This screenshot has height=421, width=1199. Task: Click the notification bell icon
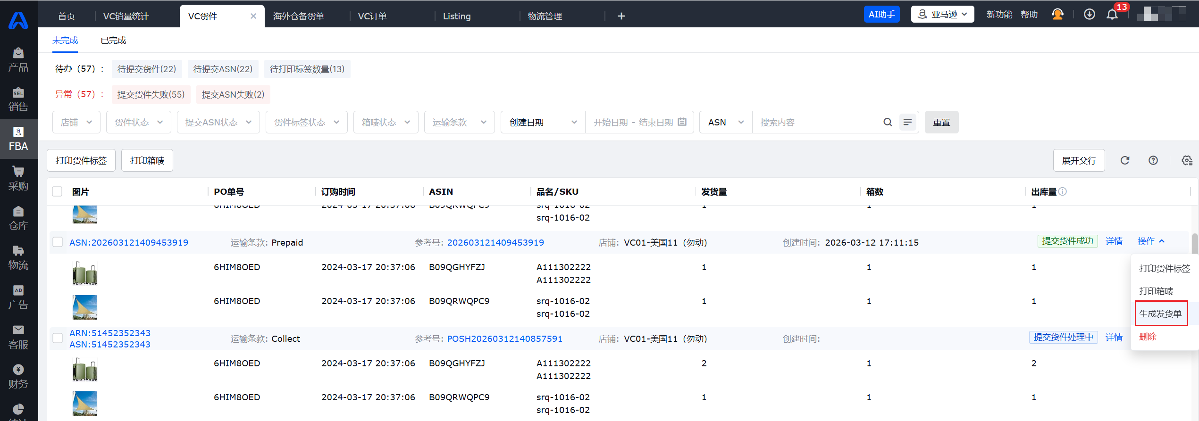coord(1112,15)
